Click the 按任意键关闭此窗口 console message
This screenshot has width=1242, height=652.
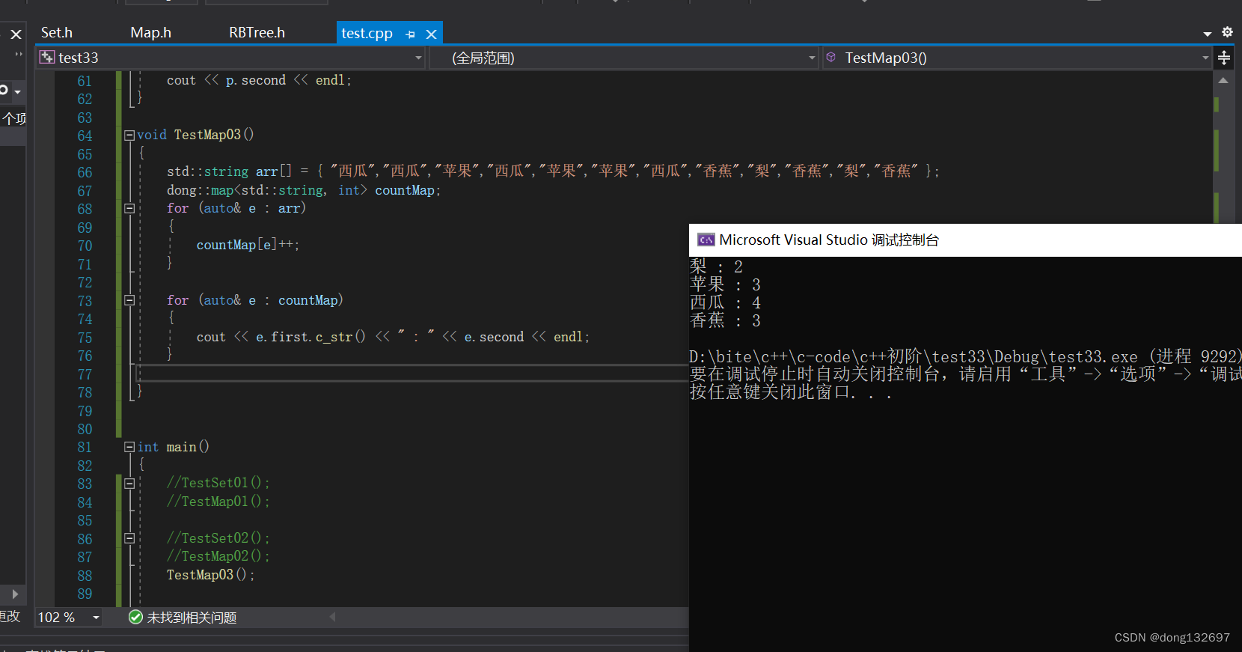click(790, 392)
